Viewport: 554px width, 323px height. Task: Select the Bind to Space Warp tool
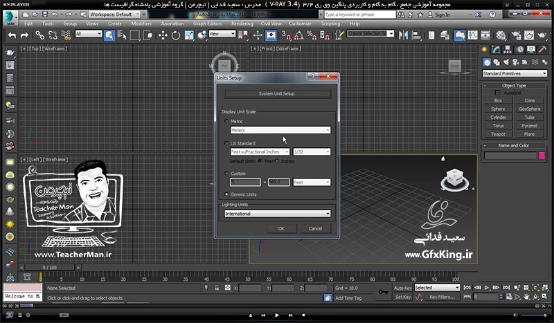click(66, 35)
